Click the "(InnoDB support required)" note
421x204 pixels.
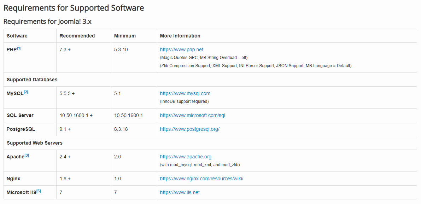184,102
